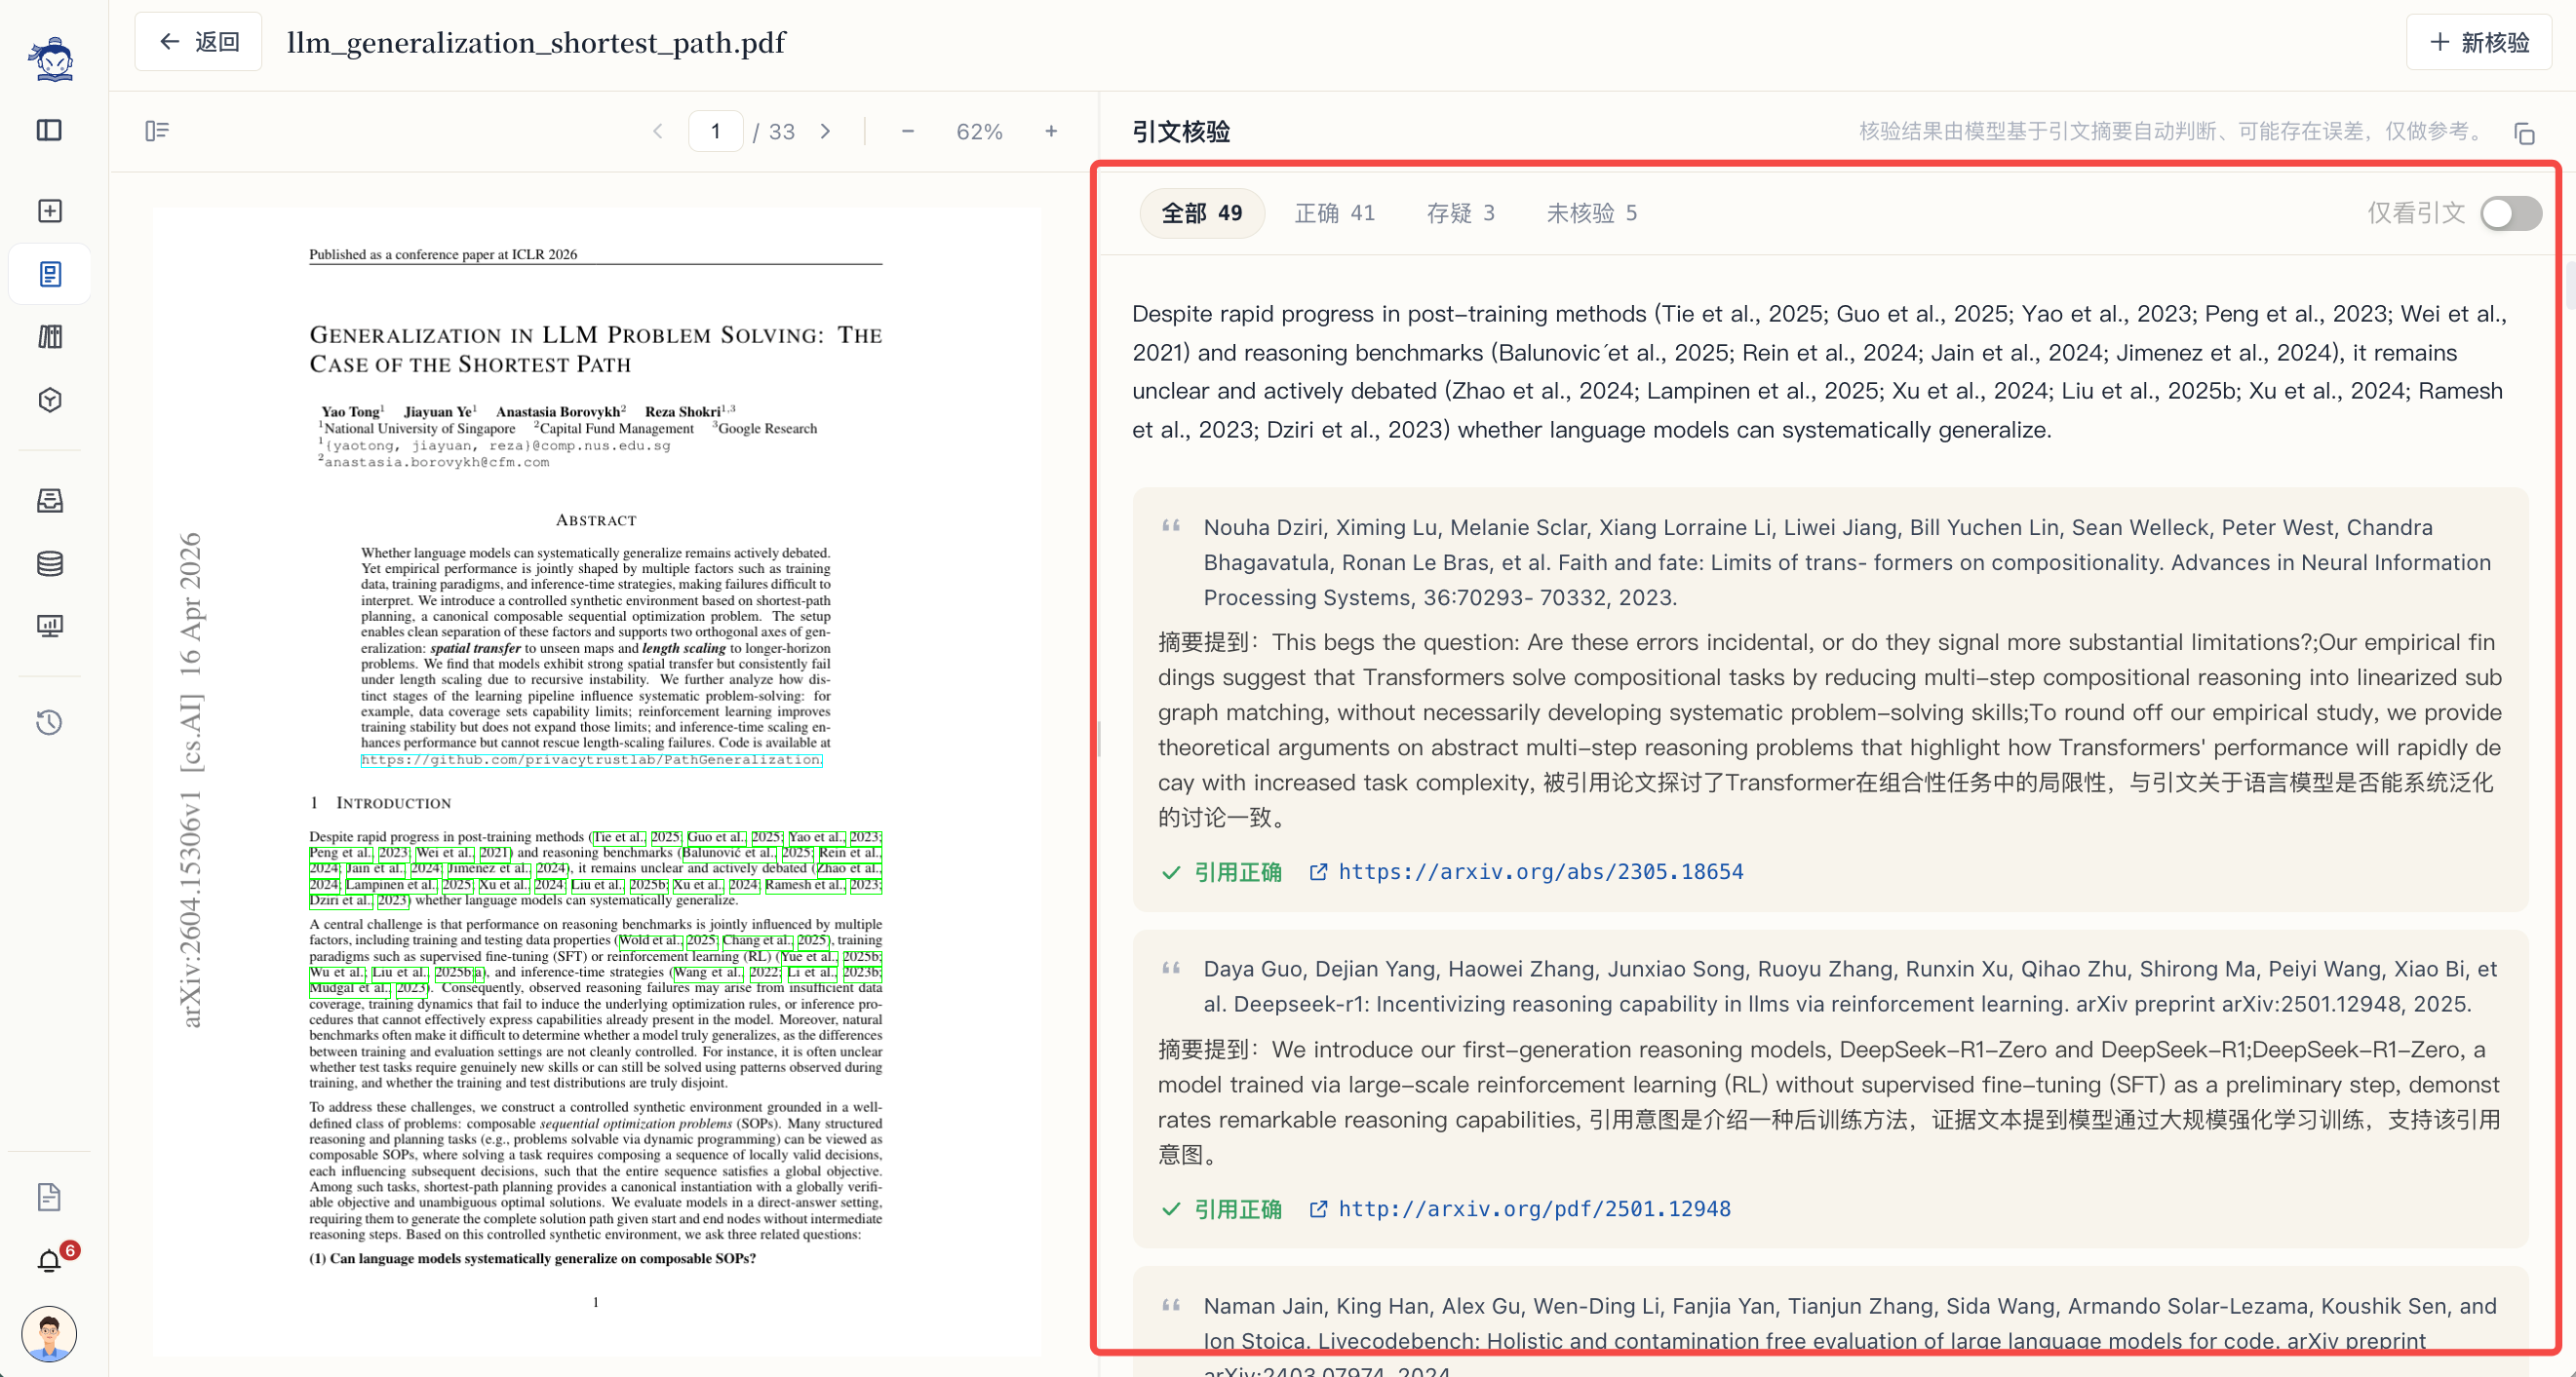Select the 存疑 3 tab

pyautogui.click(x=1461, y=212)
